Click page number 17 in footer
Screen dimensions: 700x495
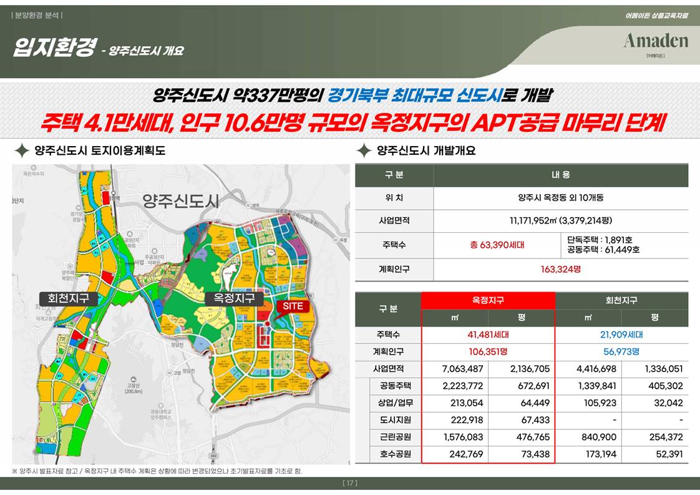(x=349, y=483)
